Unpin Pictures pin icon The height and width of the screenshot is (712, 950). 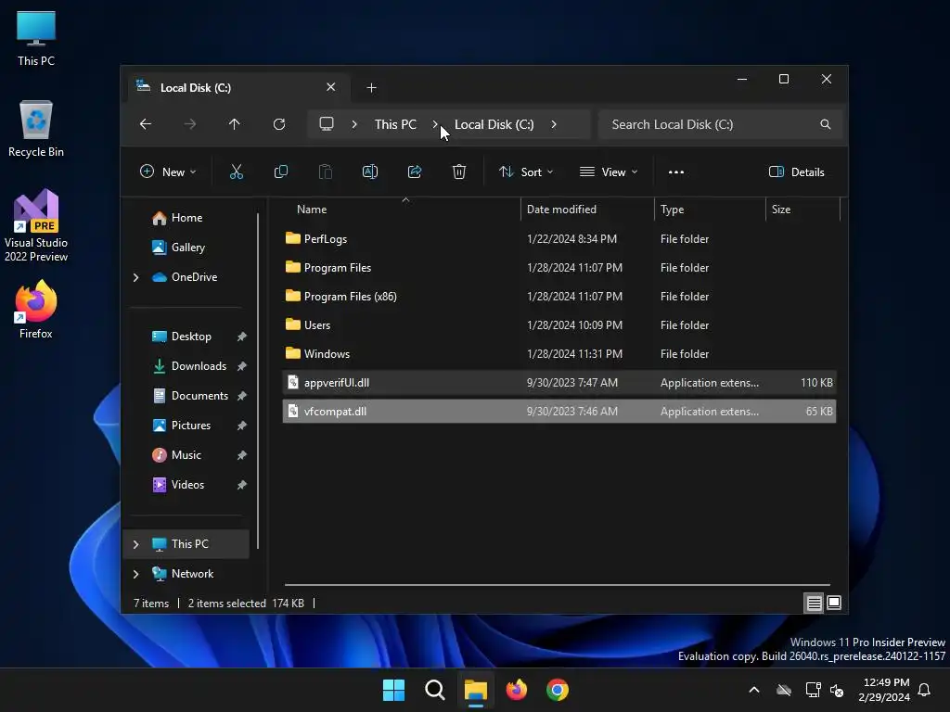242,426
